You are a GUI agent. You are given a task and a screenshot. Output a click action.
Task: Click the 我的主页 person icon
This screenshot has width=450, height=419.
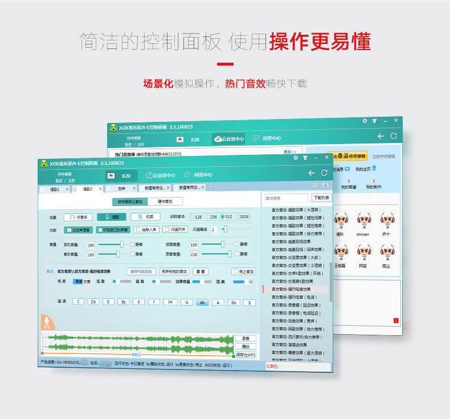click(374, 168)
